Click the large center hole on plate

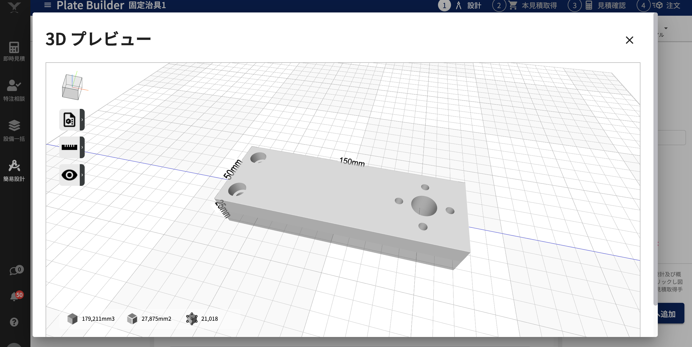[x=424, y=206]
